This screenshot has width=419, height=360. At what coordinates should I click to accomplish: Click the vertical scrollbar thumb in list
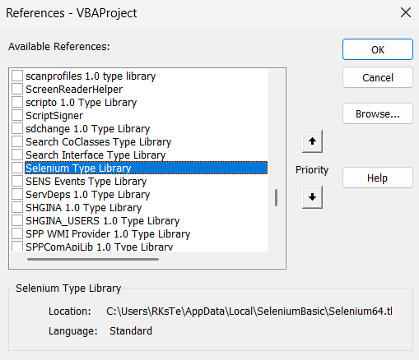(x=276, y=197)
